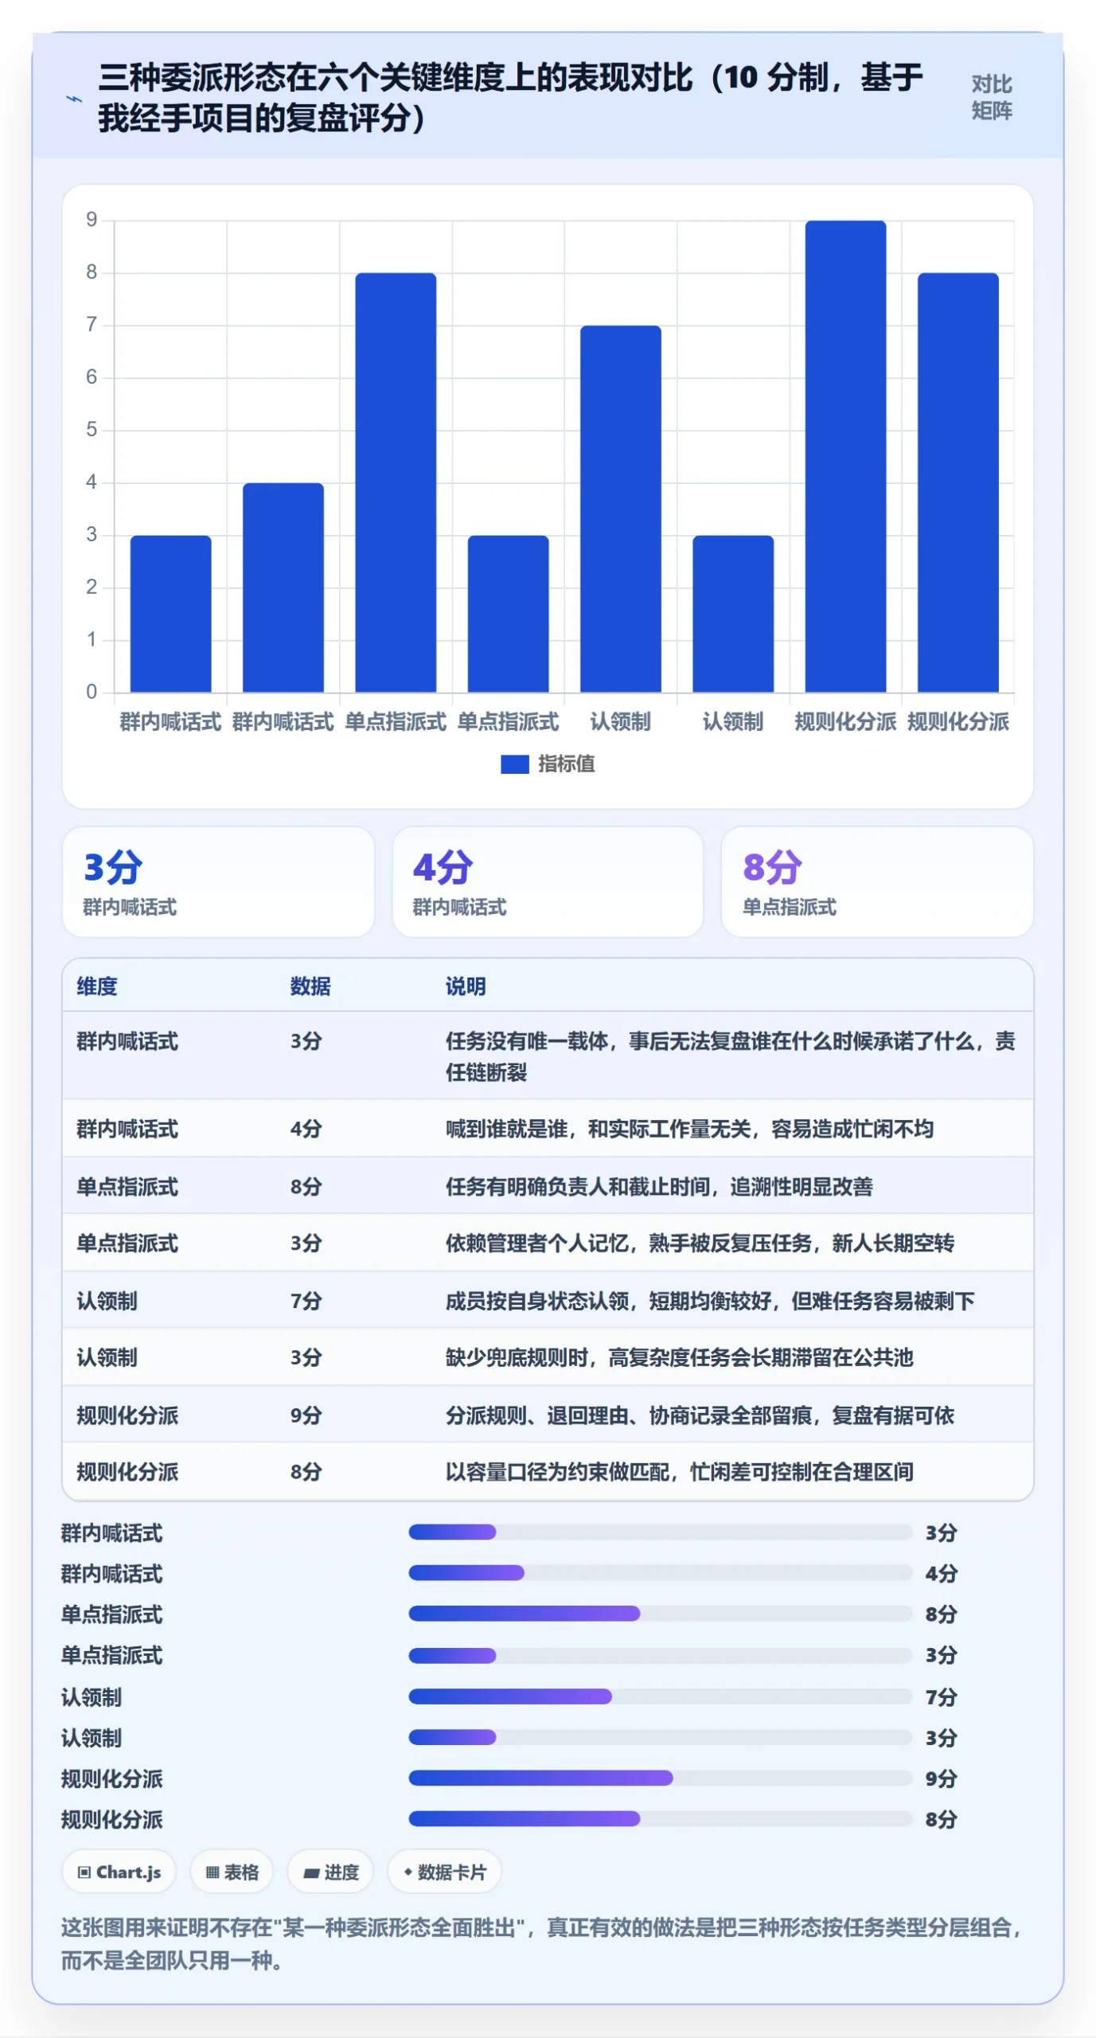This screenshot has height=2038, width=1096.
Task: Click the 维度 column header
Action: click(97, 986)
